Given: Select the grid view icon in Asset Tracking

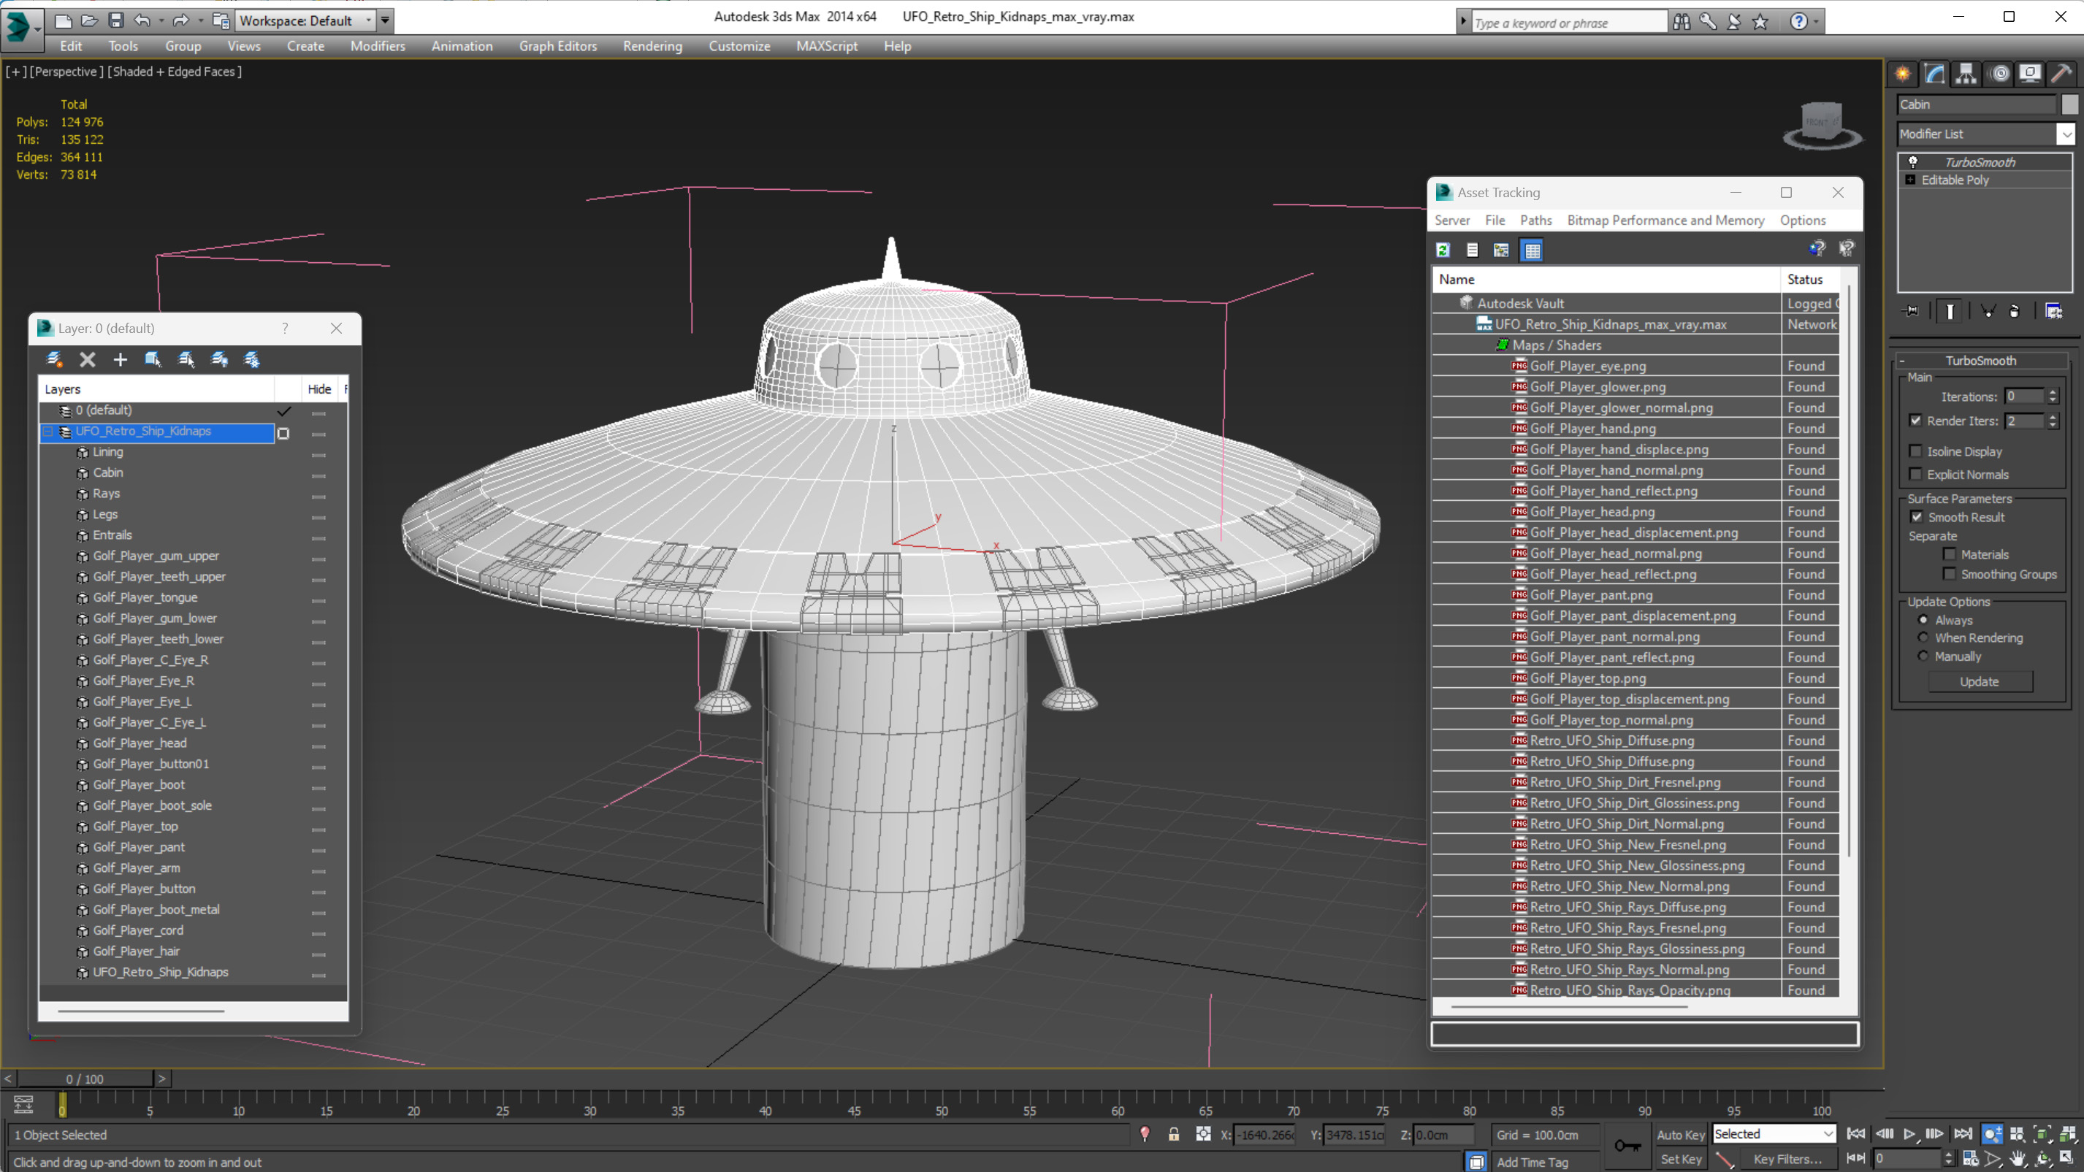Looking at the screenshot, I should [1532, 250].
